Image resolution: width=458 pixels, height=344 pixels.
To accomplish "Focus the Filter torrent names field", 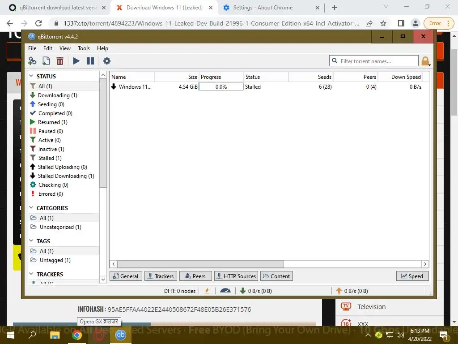I will pyautogui.click(x=373, y=61).
